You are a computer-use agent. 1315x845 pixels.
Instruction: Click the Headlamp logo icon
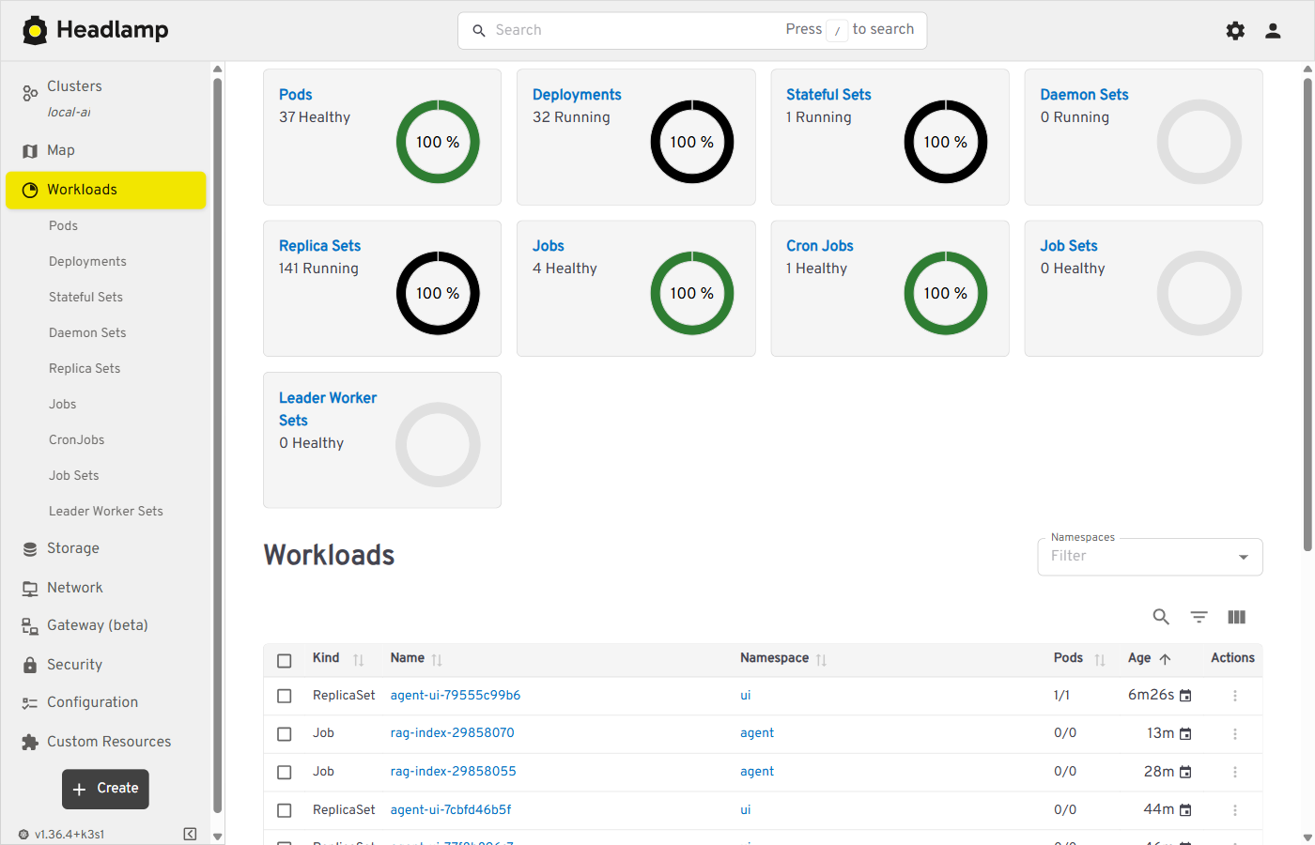point(35,30)
